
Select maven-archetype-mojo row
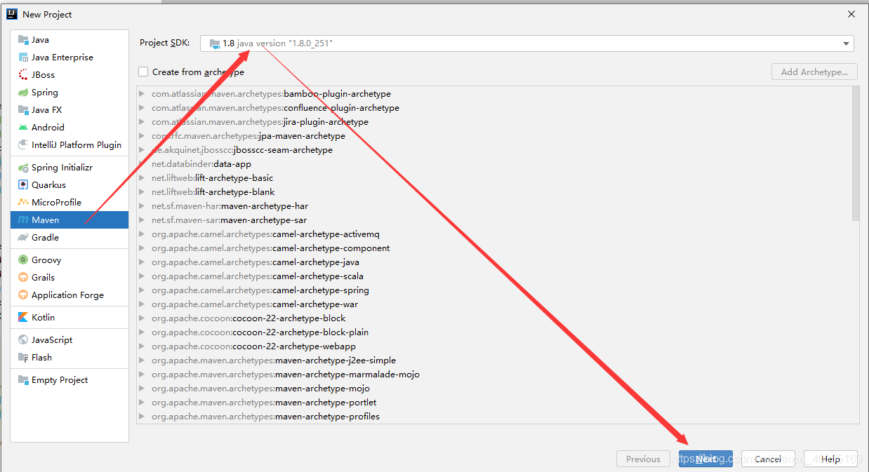[494, 389]
